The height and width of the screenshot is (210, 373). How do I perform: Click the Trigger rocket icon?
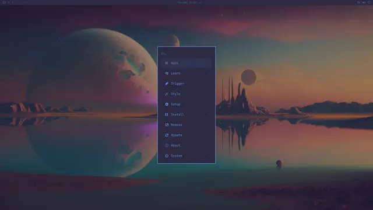167,83
